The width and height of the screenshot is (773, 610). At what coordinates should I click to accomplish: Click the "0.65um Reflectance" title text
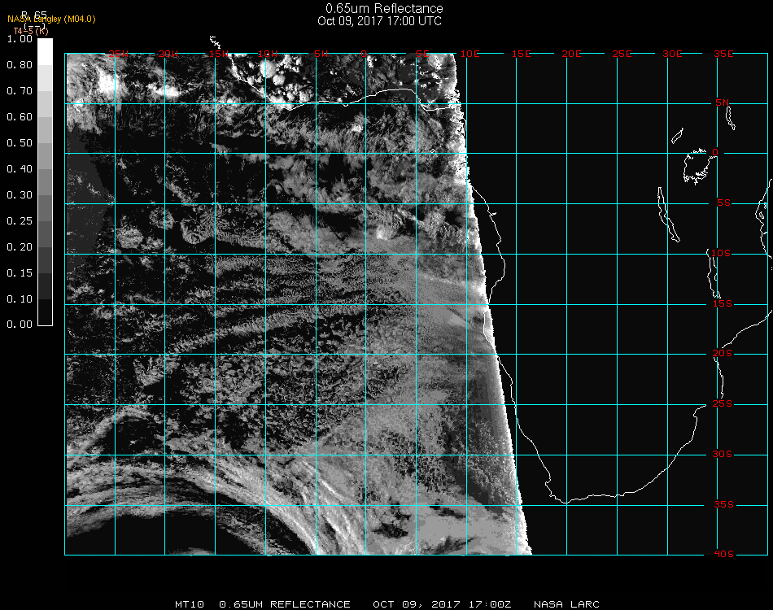point(384,8)
